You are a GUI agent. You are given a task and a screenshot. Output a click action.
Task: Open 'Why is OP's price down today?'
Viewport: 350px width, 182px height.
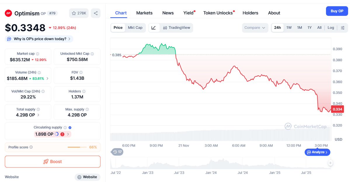[39, 39]
